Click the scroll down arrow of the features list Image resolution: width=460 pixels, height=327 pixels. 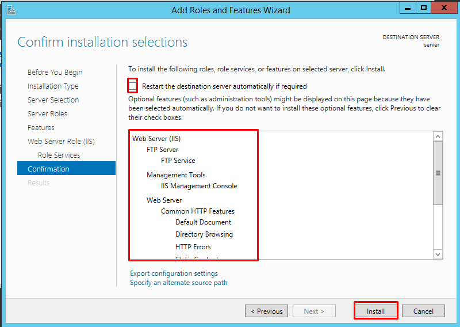tap(438, 254)
